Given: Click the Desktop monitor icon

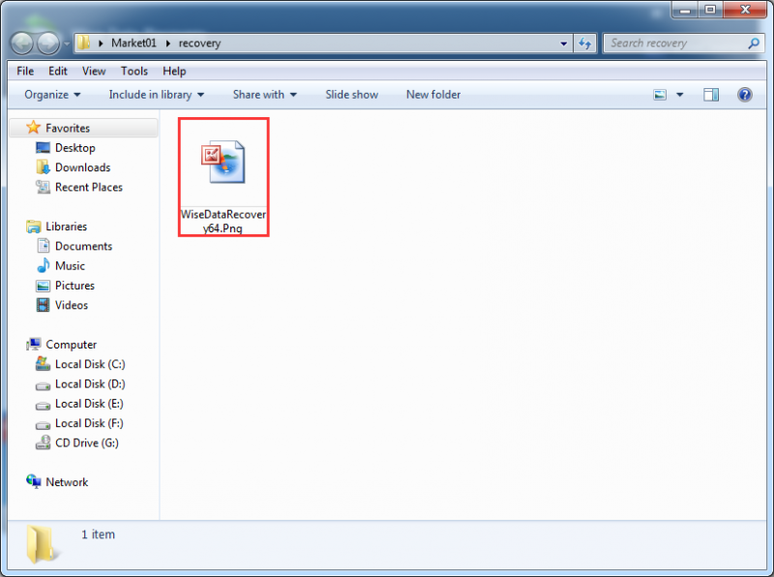Looking at the screenshot, I should coord(43,148).
